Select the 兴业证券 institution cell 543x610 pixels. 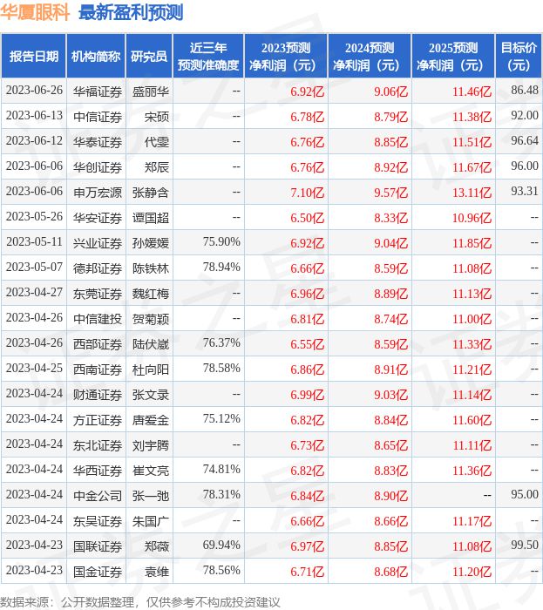[x=98, y=243]
